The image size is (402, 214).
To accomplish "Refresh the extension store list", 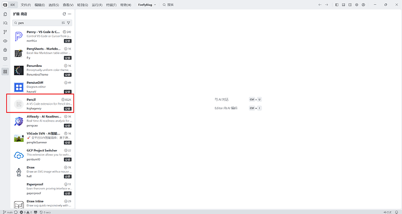I will coord(64,14).
